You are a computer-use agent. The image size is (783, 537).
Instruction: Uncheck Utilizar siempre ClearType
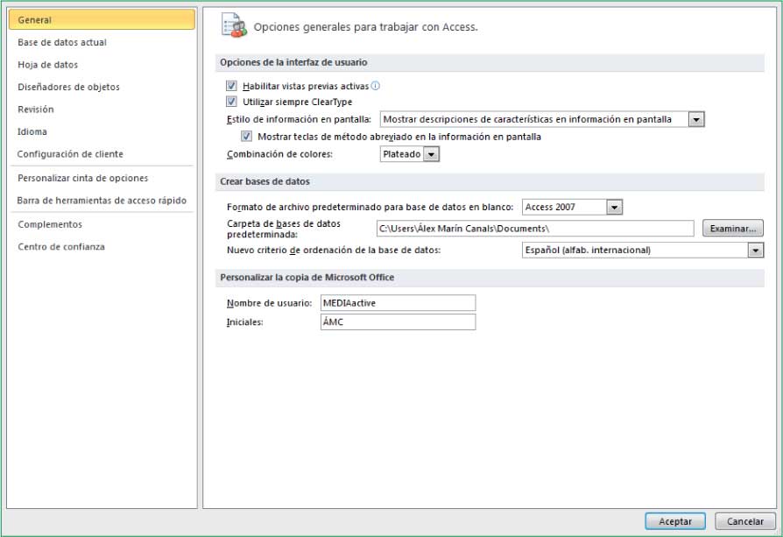[232, 102]
